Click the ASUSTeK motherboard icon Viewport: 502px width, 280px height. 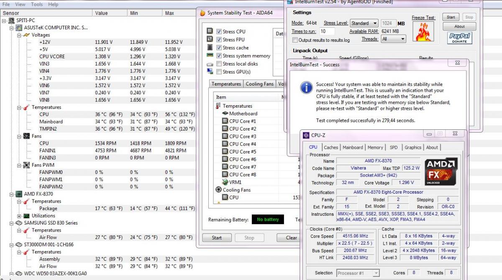19,28
